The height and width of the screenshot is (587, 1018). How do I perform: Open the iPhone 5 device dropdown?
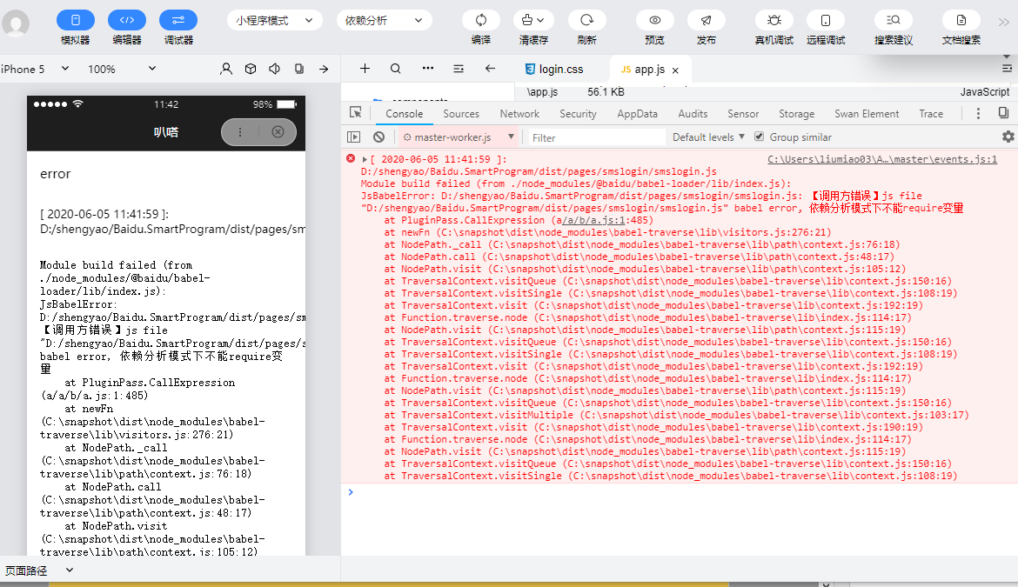pyautogui.click(x=35, y=69)
